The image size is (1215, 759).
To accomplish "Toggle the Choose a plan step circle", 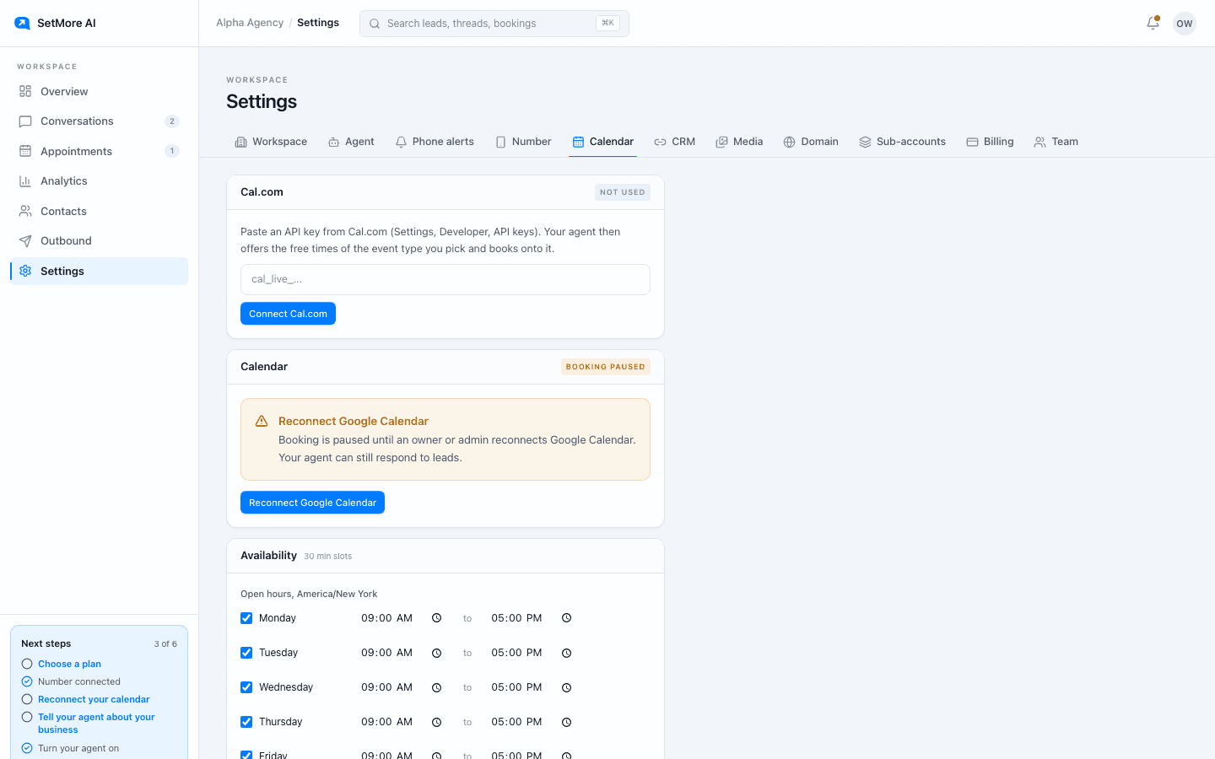I will tap(27, 664).
